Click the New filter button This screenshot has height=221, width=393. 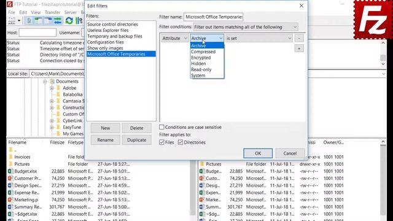pos(106,128)
